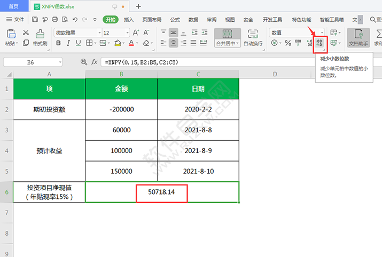The image size is (382, 257).
Task: Click the zoom magnifier beside formula bar
Action: (x=83, y=62)
